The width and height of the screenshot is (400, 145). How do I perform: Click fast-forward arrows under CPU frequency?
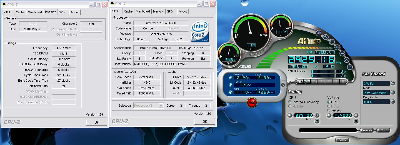[x=317, y=121]
